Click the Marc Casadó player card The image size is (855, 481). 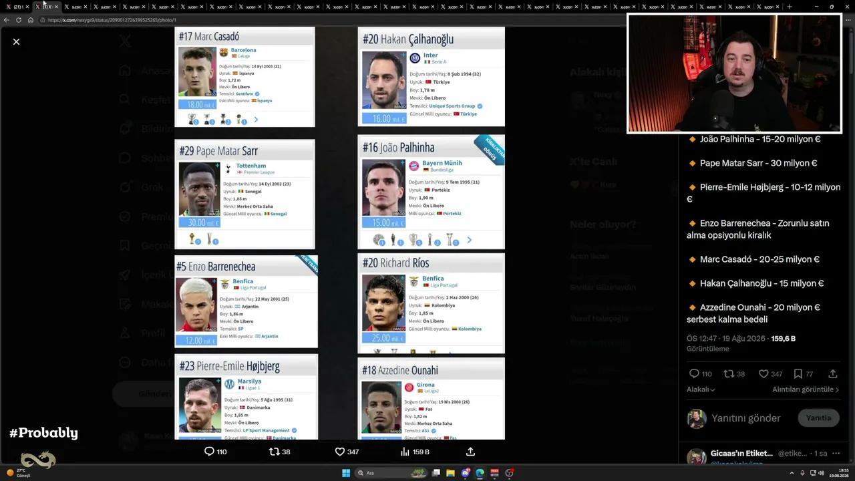[x=244, y=77]
